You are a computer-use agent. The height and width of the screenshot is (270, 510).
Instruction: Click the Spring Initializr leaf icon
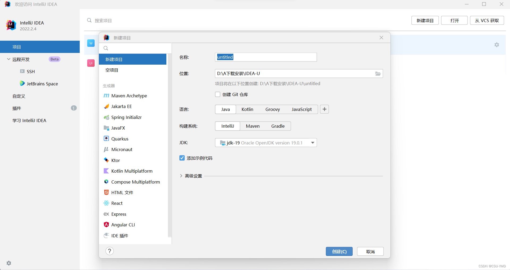[x=106, y=117]
